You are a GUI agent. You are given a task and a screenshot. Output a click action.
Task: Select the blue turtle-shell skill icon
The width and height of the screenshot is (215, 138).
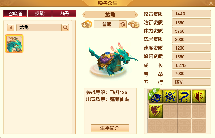point(170,96)
